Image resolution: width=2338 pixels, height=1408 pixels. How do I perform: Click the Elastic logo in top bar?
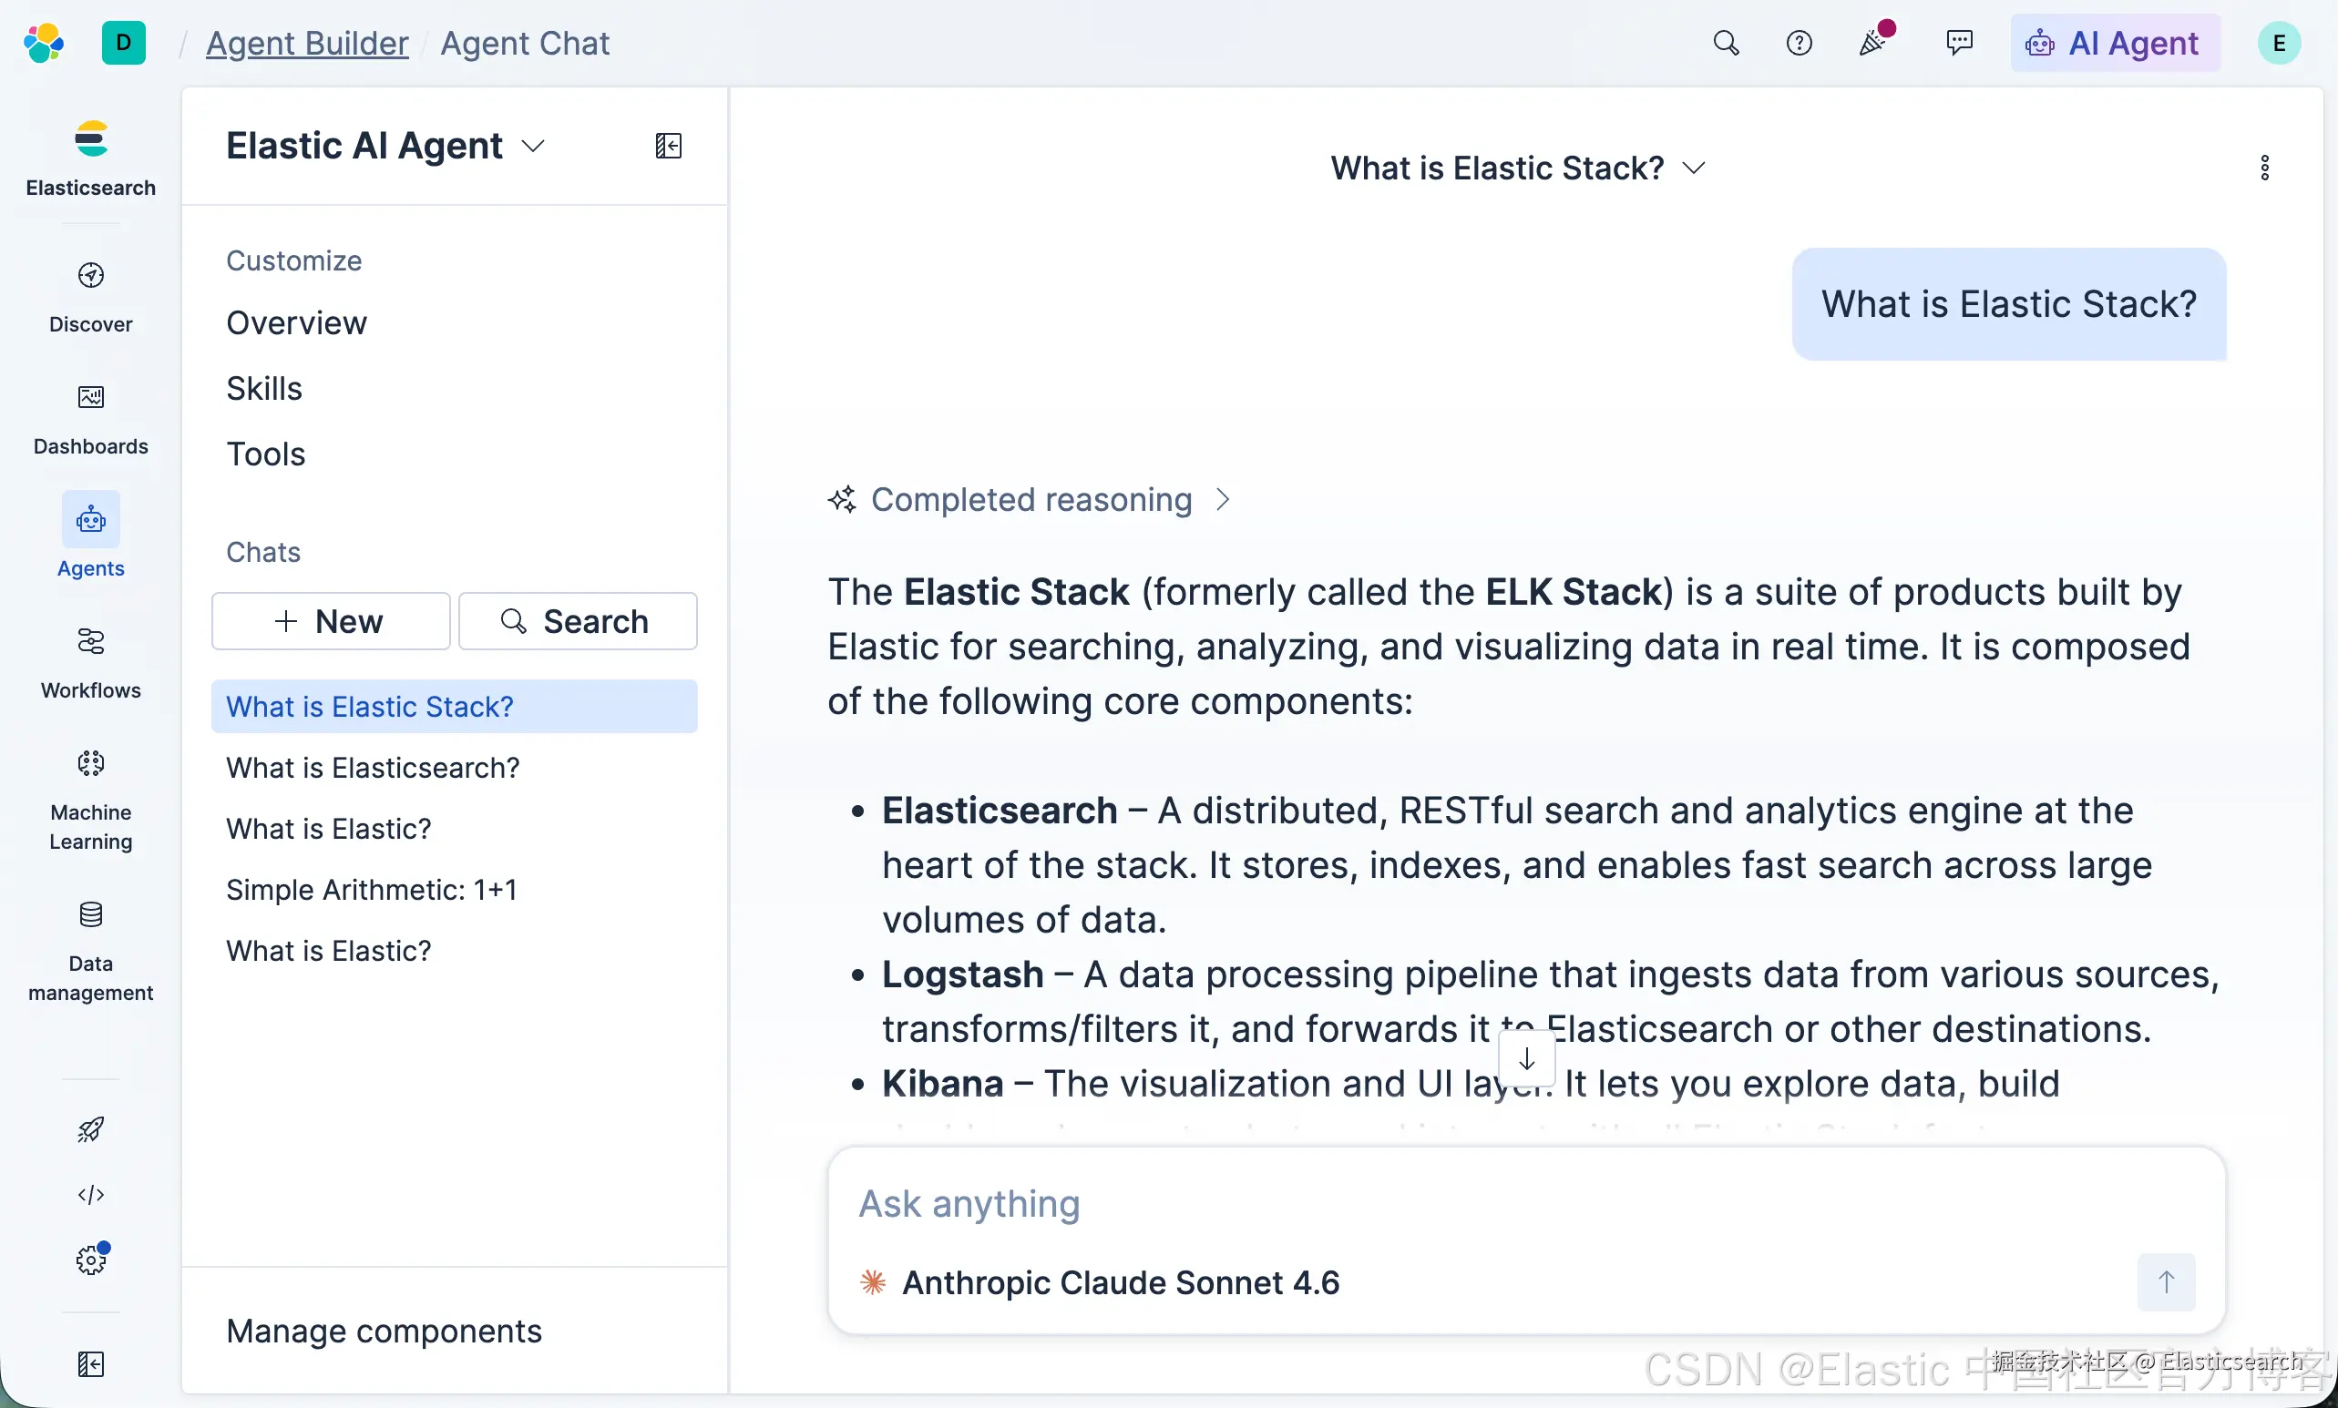44,43
